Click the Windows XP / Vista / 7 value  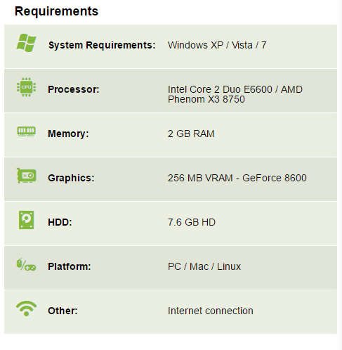click(217, 45)
